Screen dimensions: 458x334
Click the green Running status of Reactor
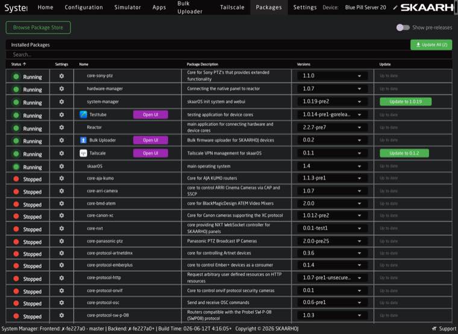click(28, 128)
